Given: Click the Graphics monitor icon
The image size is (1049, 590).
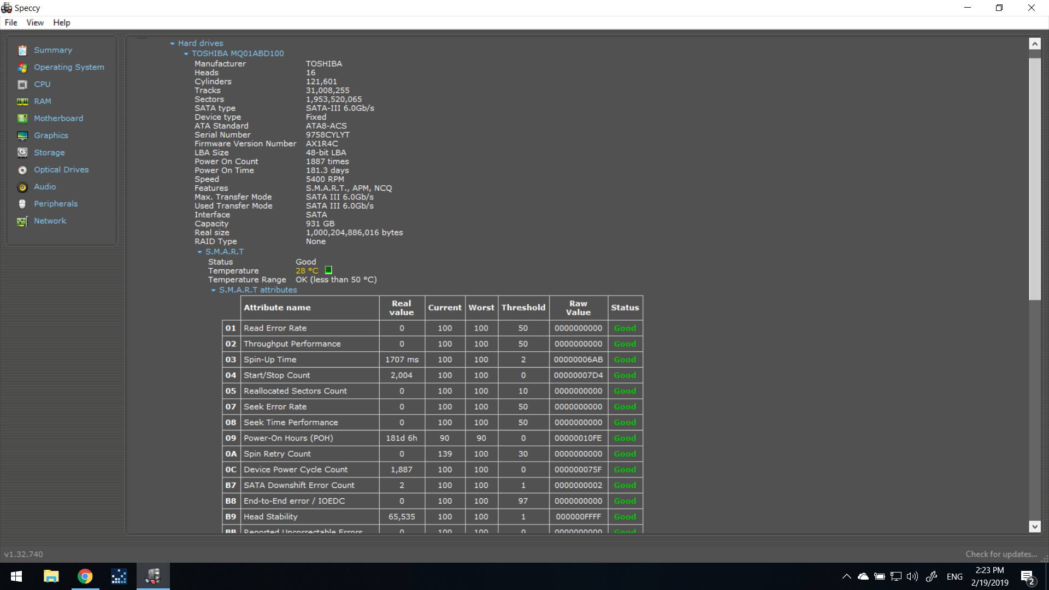Looking at the screenshot, I should [x=22, y=135].
